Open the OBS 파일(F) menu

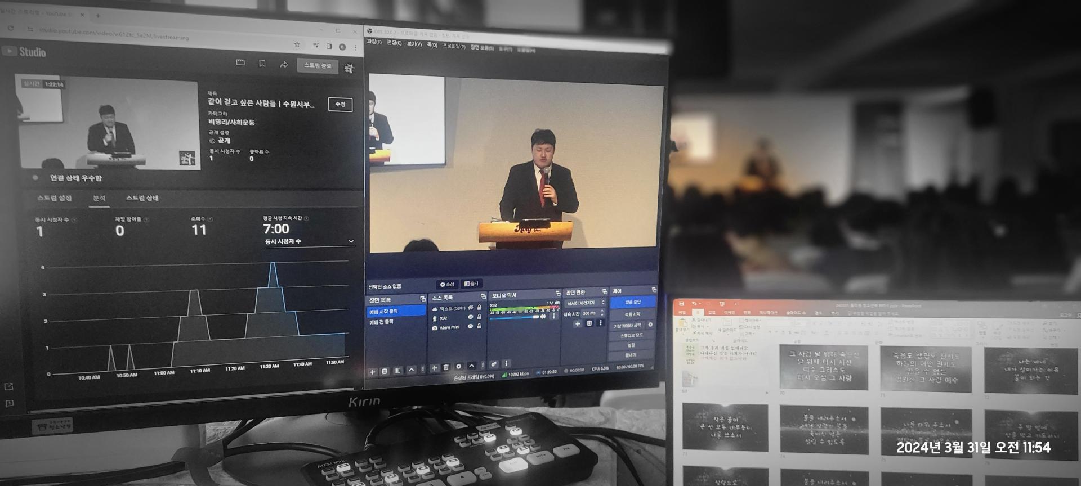pos(374,42)
